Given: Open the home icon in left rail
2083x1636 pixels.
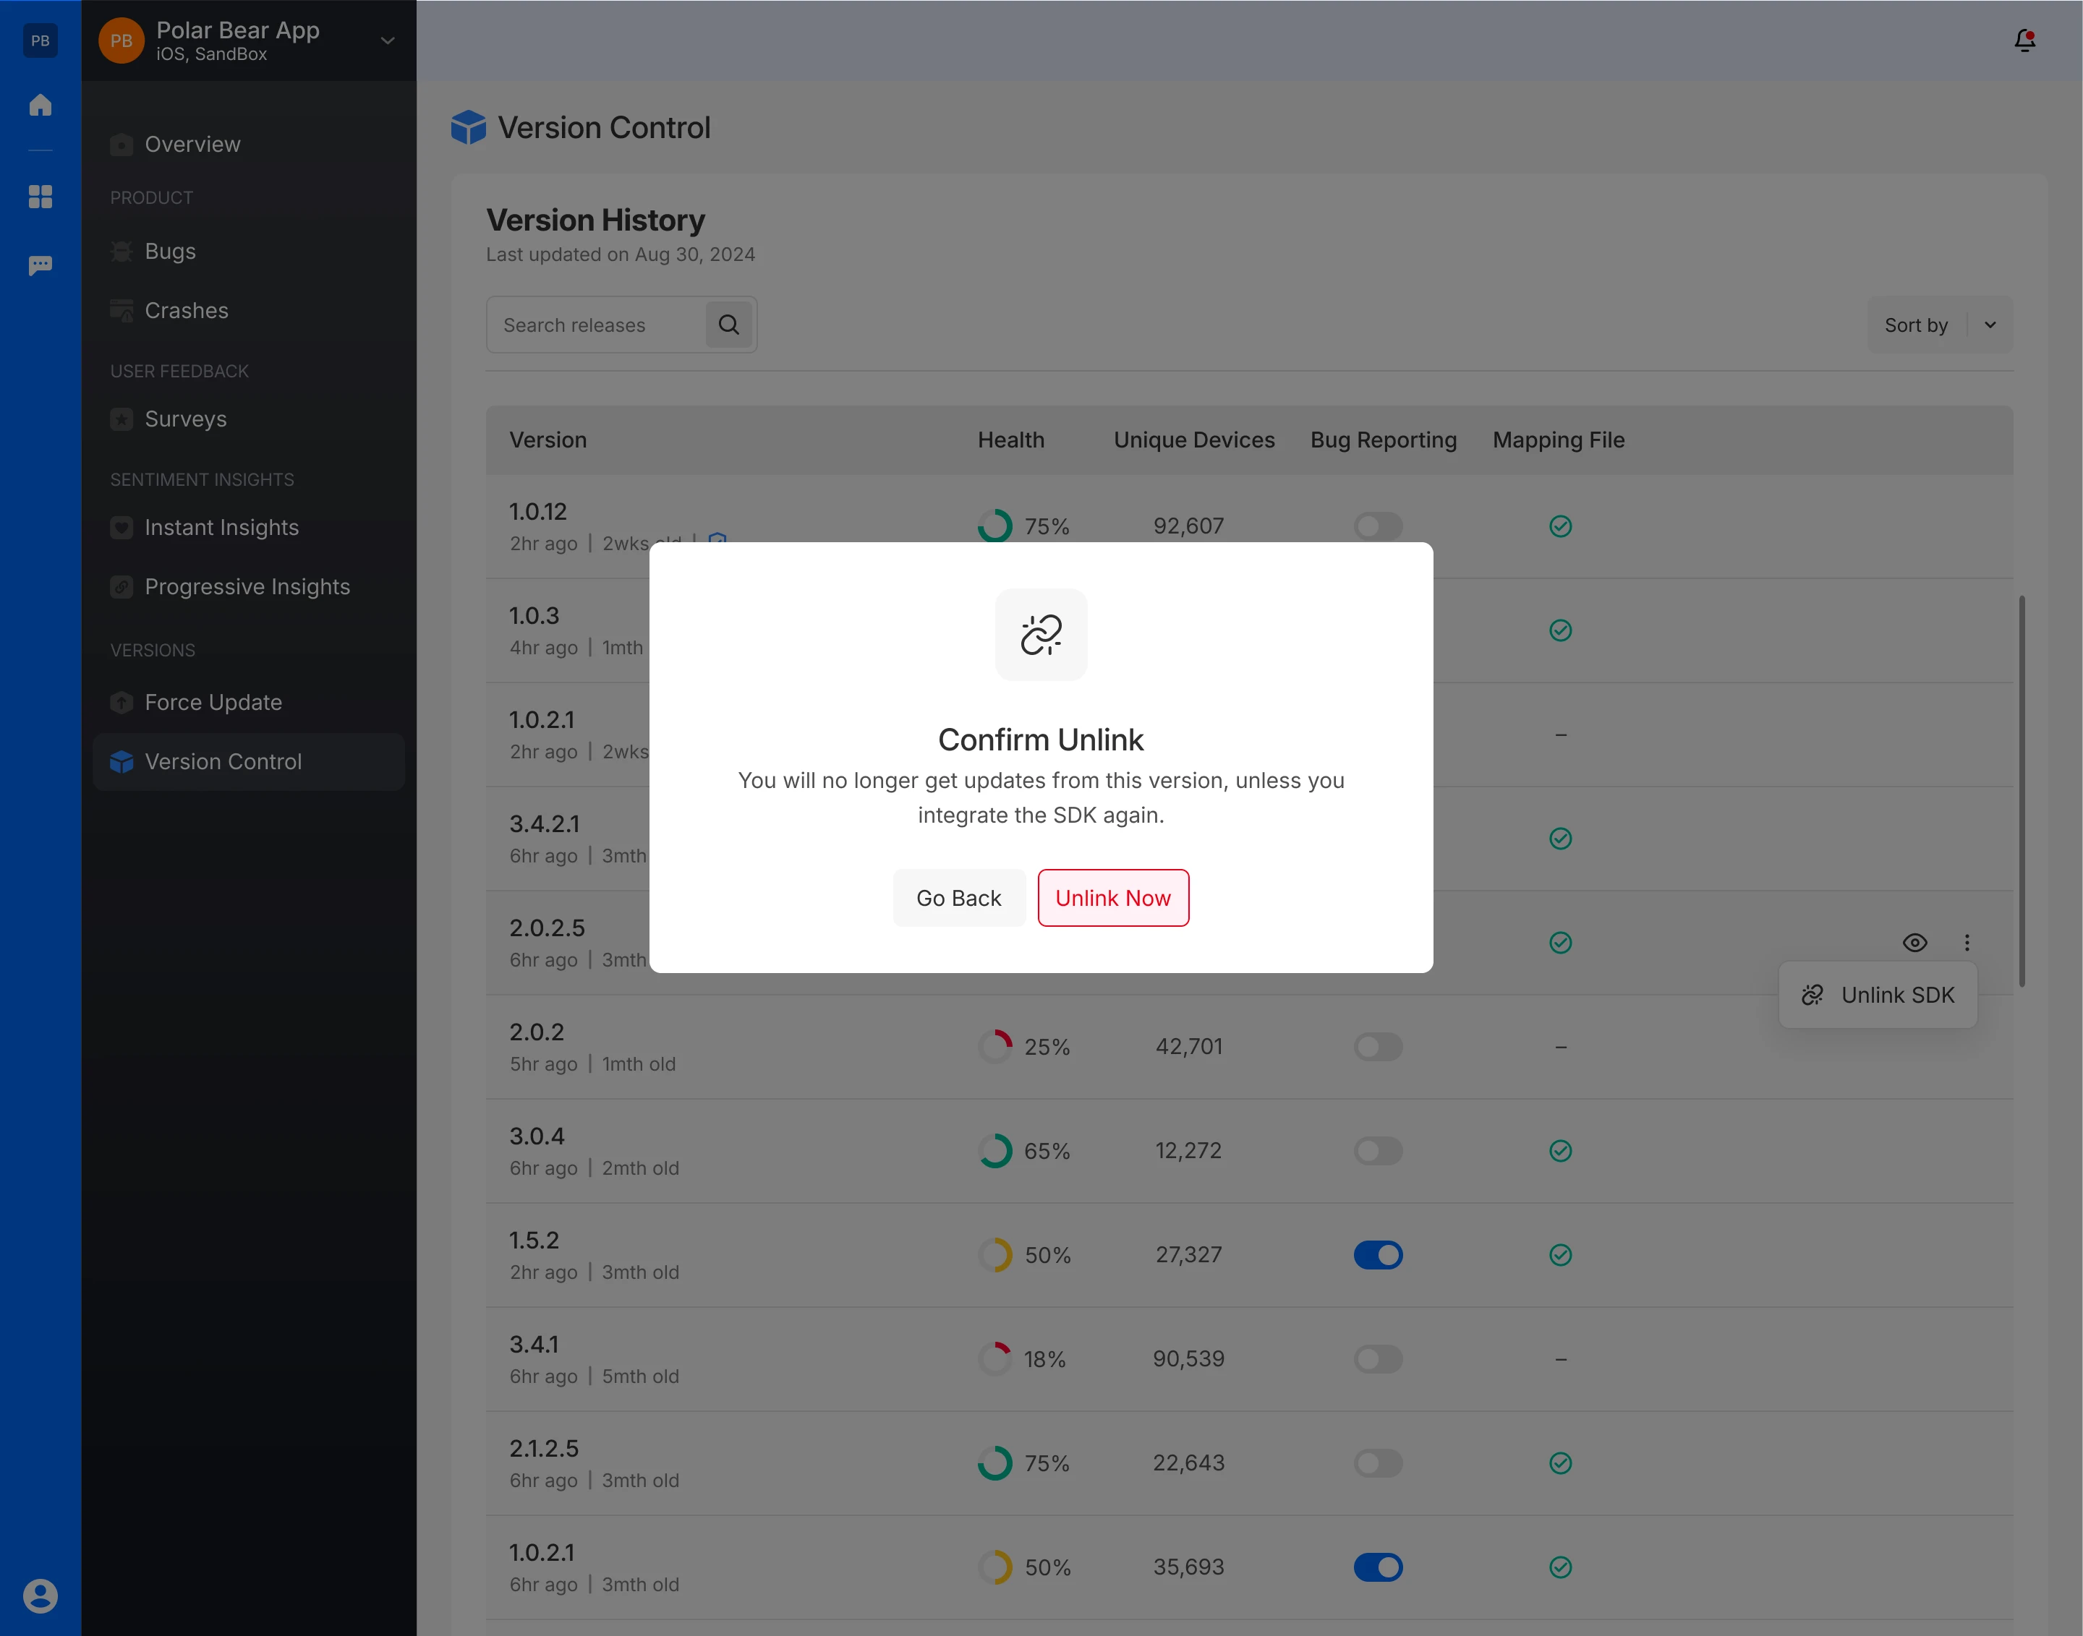Looking at the screenshot, I should 41,106.
